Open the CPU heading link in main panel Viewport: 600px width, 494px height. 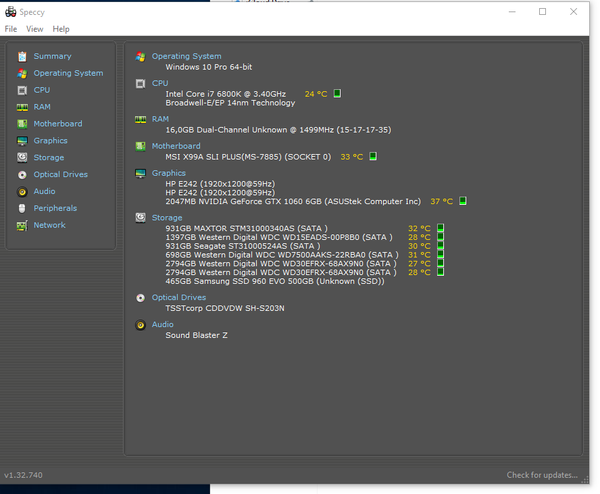click(160, 83)
